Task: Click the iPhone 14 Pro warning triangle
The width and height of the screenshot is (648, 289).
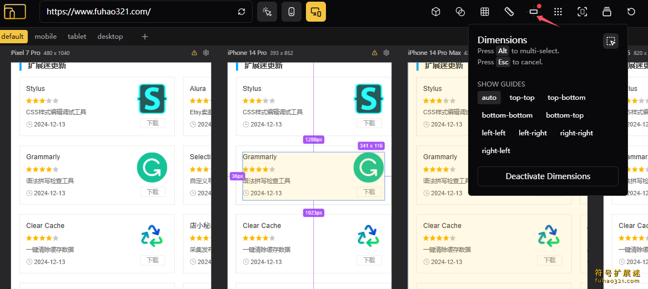Action: [x=374, y=53]
